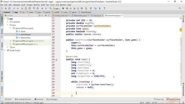This screenshot has height=104, width=185.
Task: Close the activity_main.xml tab
Action: [69, 15]
